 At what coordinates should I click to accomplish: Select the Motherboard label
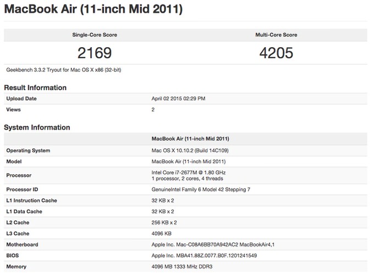click(x=22, y=245)
